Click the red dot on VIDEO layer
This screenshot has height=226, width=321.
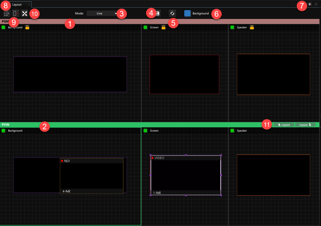[x=152, y=158]
